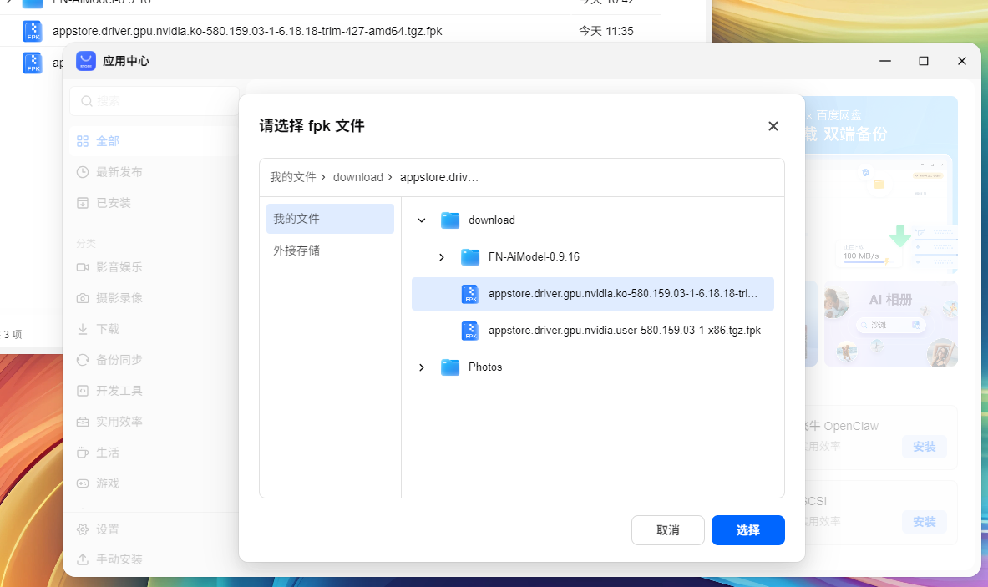Click FPK icon of nvidia.user file in dialog
Viewport: 988px width, 587px height.
471,331
